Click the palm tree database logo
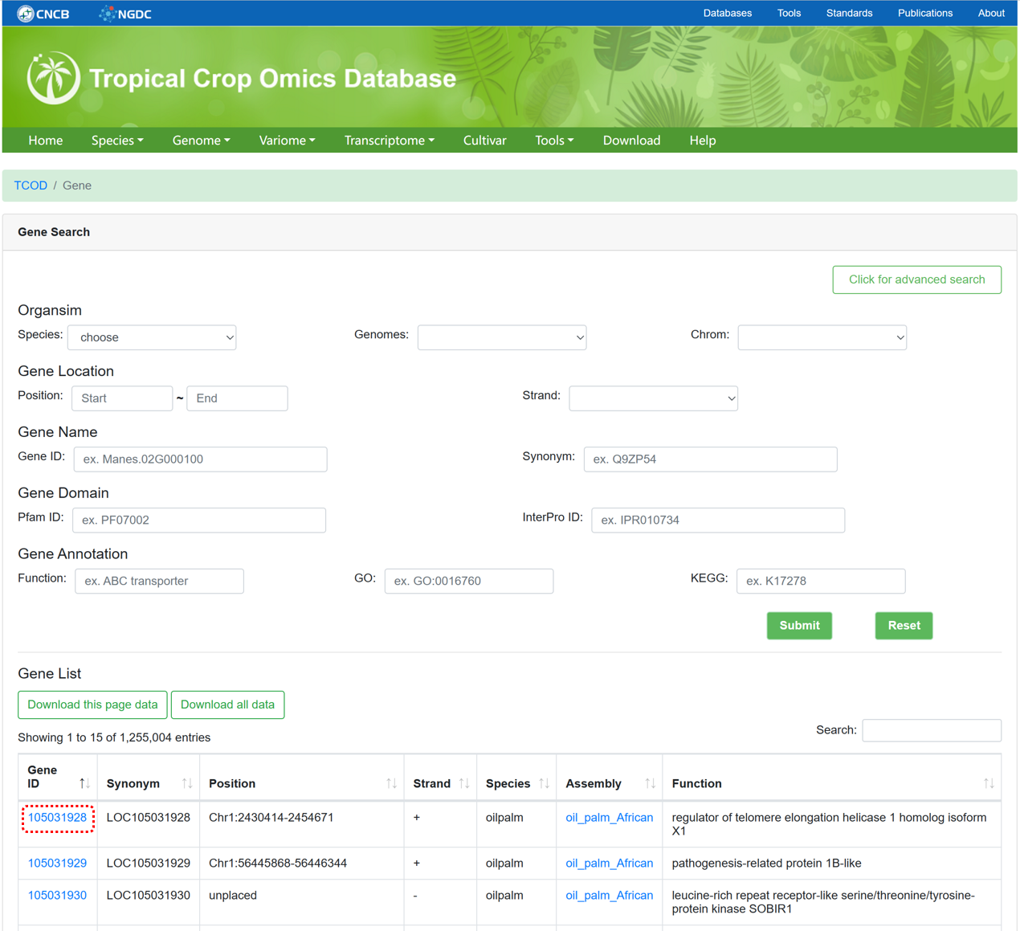Screen dimensions: 1020x931 (54, 78)
